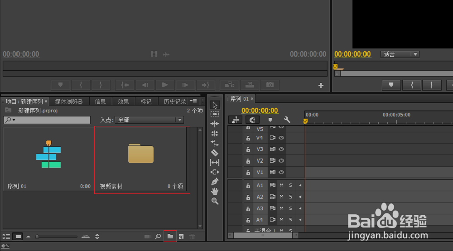Viewport: 453px width, 251px height.
Task: Select the Slip tool
Action: click(215, 162)
